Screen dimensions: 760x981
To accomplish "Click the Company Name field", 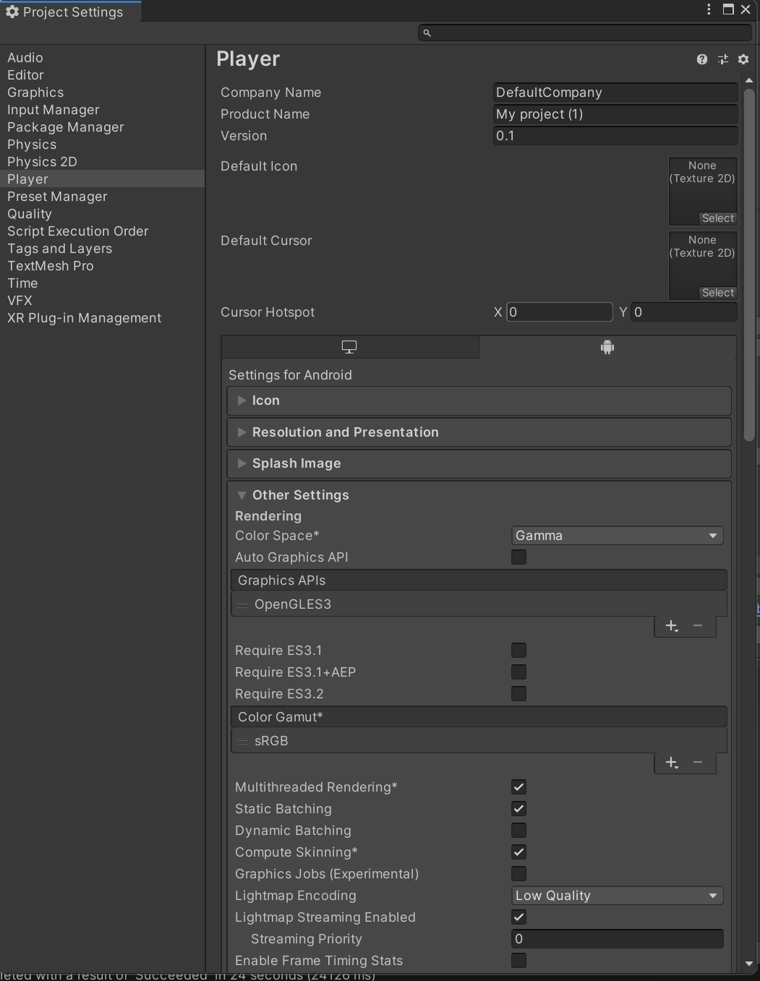I will pyautogui.click(x=615, y=93).
